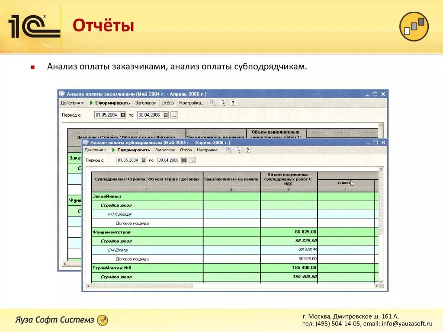Open help icon in customers payment window
Viewport: 443px width, 332px height.
pos(233,103)
